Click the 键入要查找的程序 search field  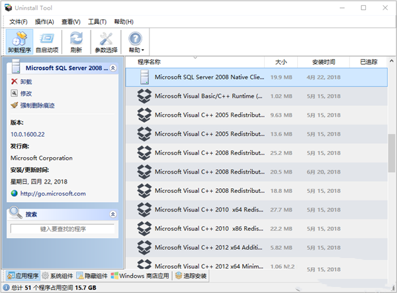[63, 229]
